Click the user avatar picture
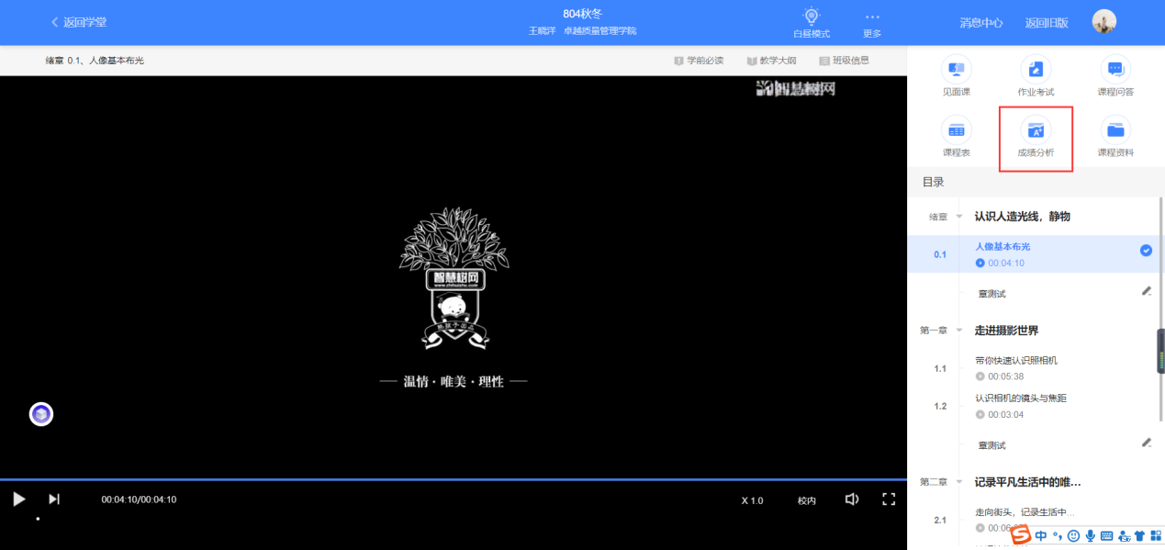Viewport: 1165px width, 550px height. tap(1103, 22)
